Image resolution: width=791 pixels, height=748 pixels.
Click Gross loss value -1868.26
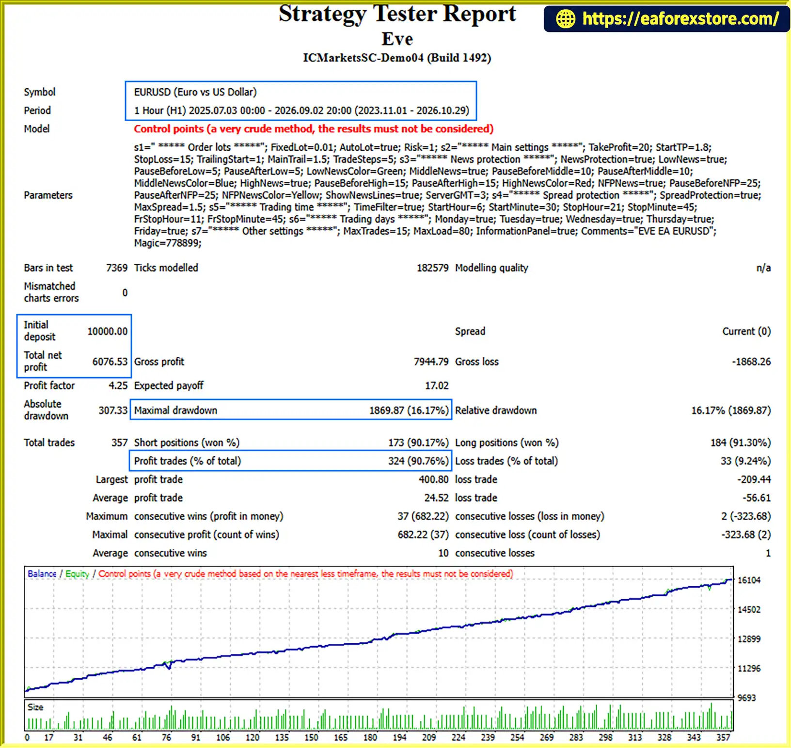coord(751,362)
